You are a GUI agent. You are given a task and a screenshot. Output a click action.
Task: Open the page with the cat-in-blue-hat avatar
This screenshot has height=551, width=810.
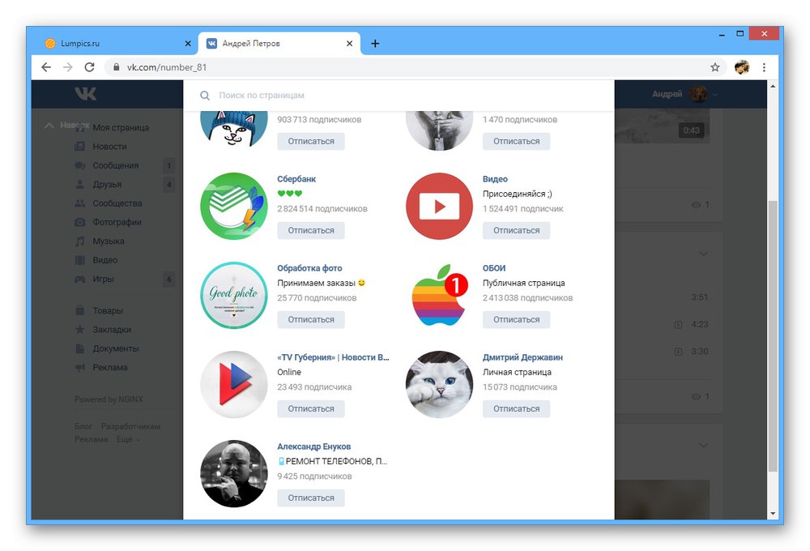pos(234,129)
